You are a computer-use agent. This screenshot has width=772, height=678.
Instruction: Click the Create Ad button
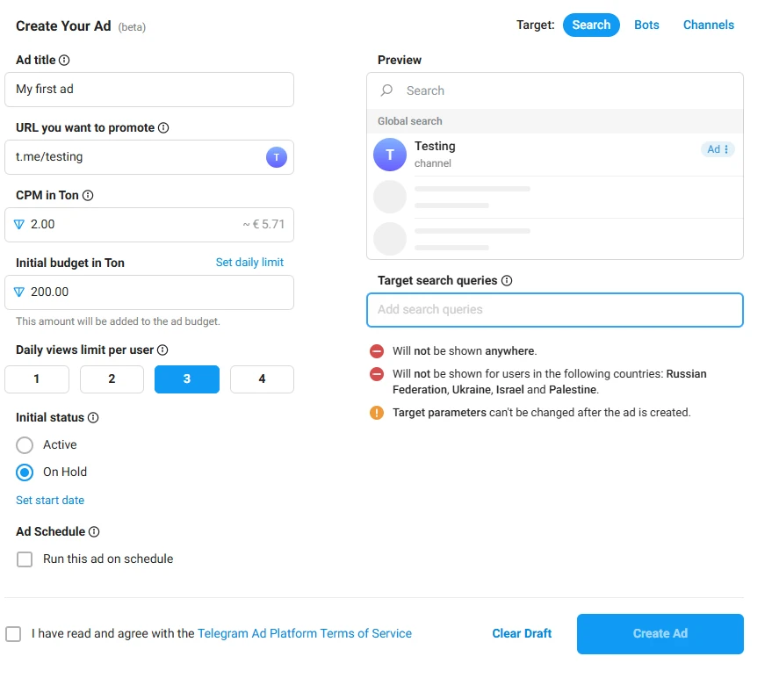coord(660,634)
